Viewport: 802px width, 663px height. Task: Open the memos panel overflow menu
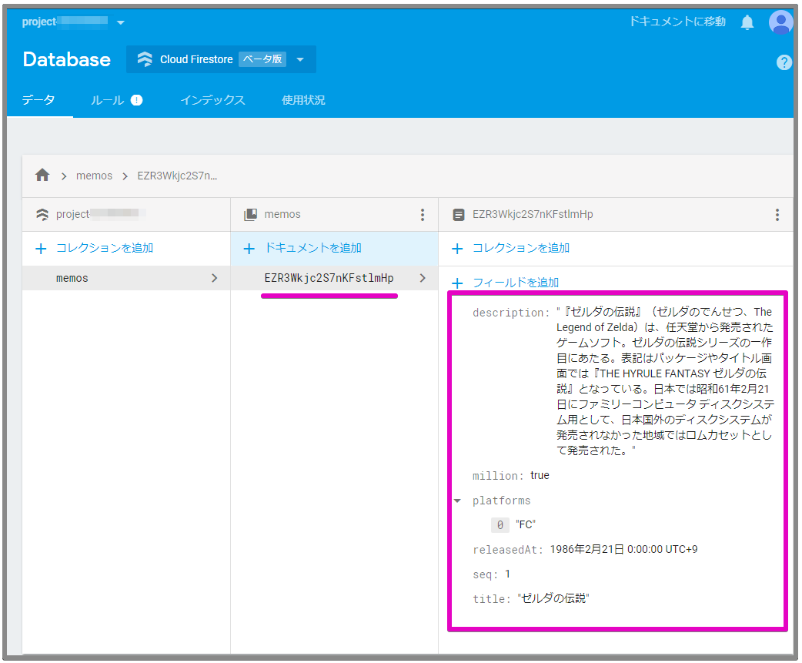click(423, 214)
